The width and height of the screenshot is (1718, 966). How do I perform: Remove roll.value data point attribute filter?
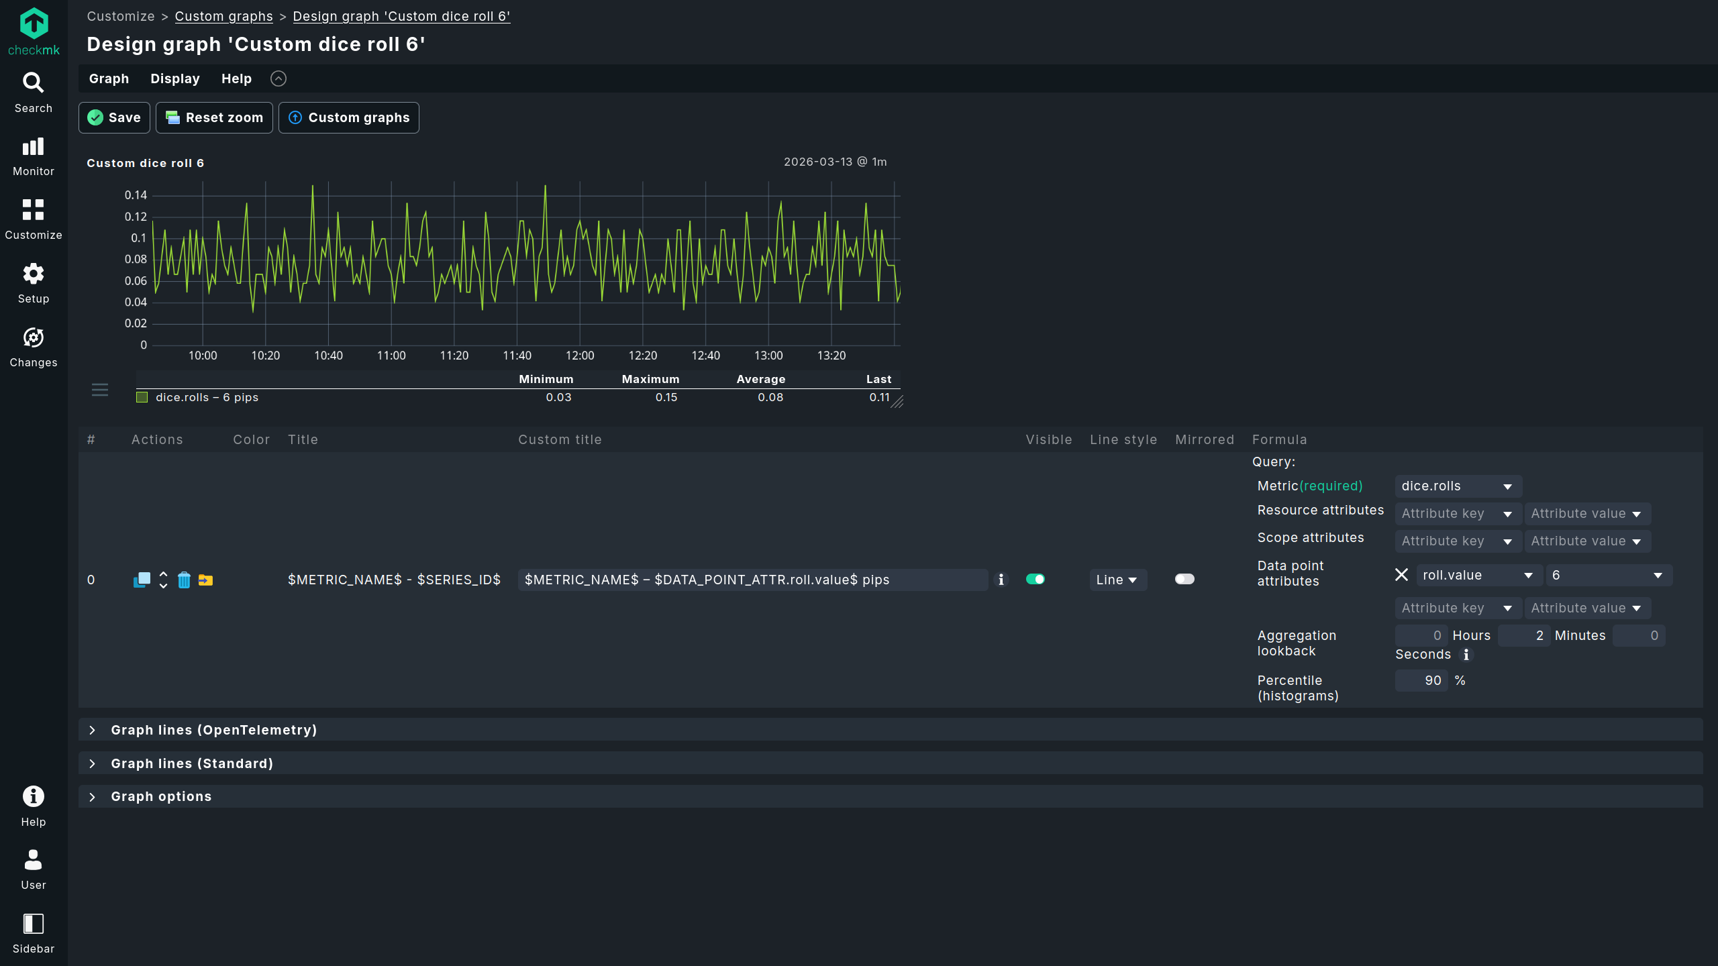pyautogui.click(x=1401, y=575)
